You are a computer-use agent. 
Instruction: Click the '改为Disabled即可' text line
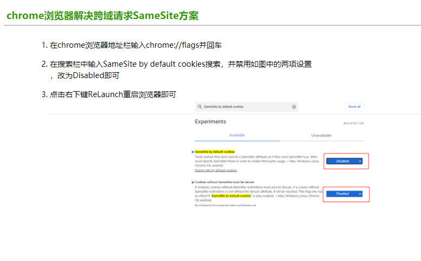[88, 75]
